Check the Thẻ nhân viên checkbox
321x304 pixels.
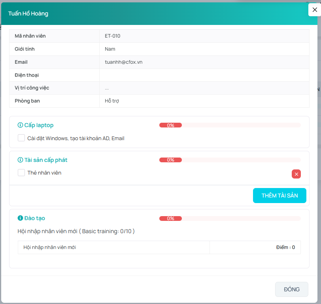click(21, 173)
